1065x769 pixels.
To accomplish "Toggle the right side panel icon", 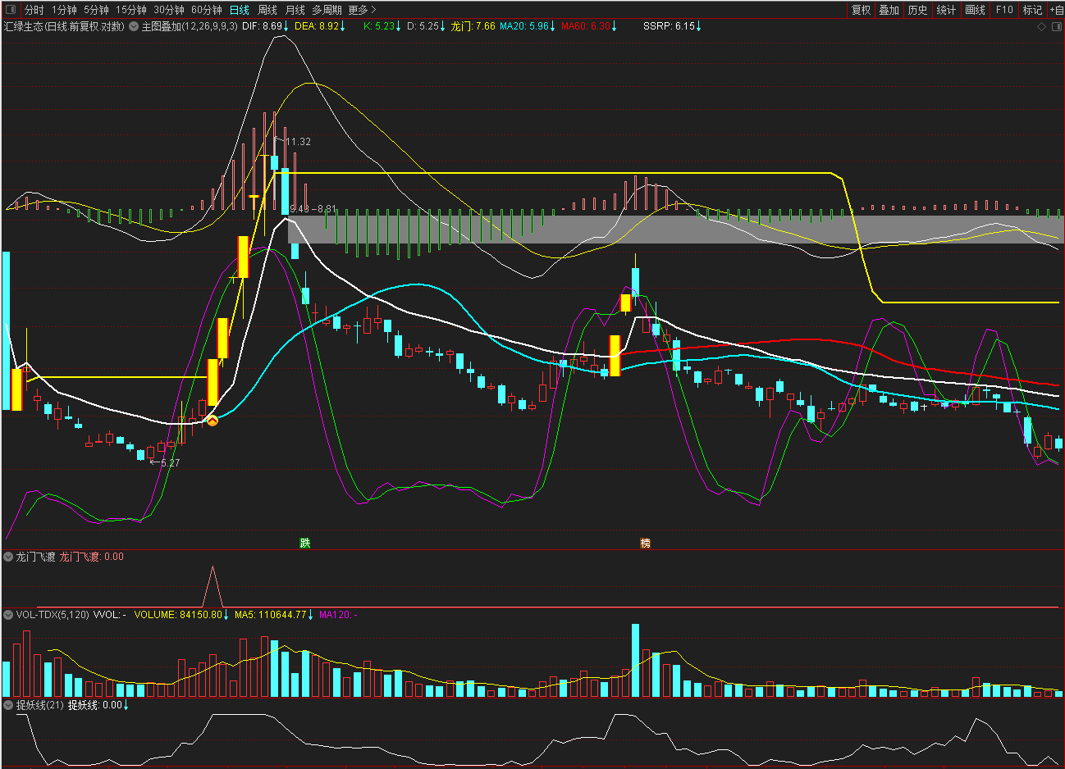I will [x=1056, y=26].
